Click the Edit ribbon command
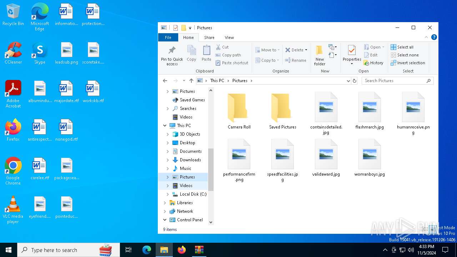The height and width of the screenshot is (257, 457). (x=371, y=55)
